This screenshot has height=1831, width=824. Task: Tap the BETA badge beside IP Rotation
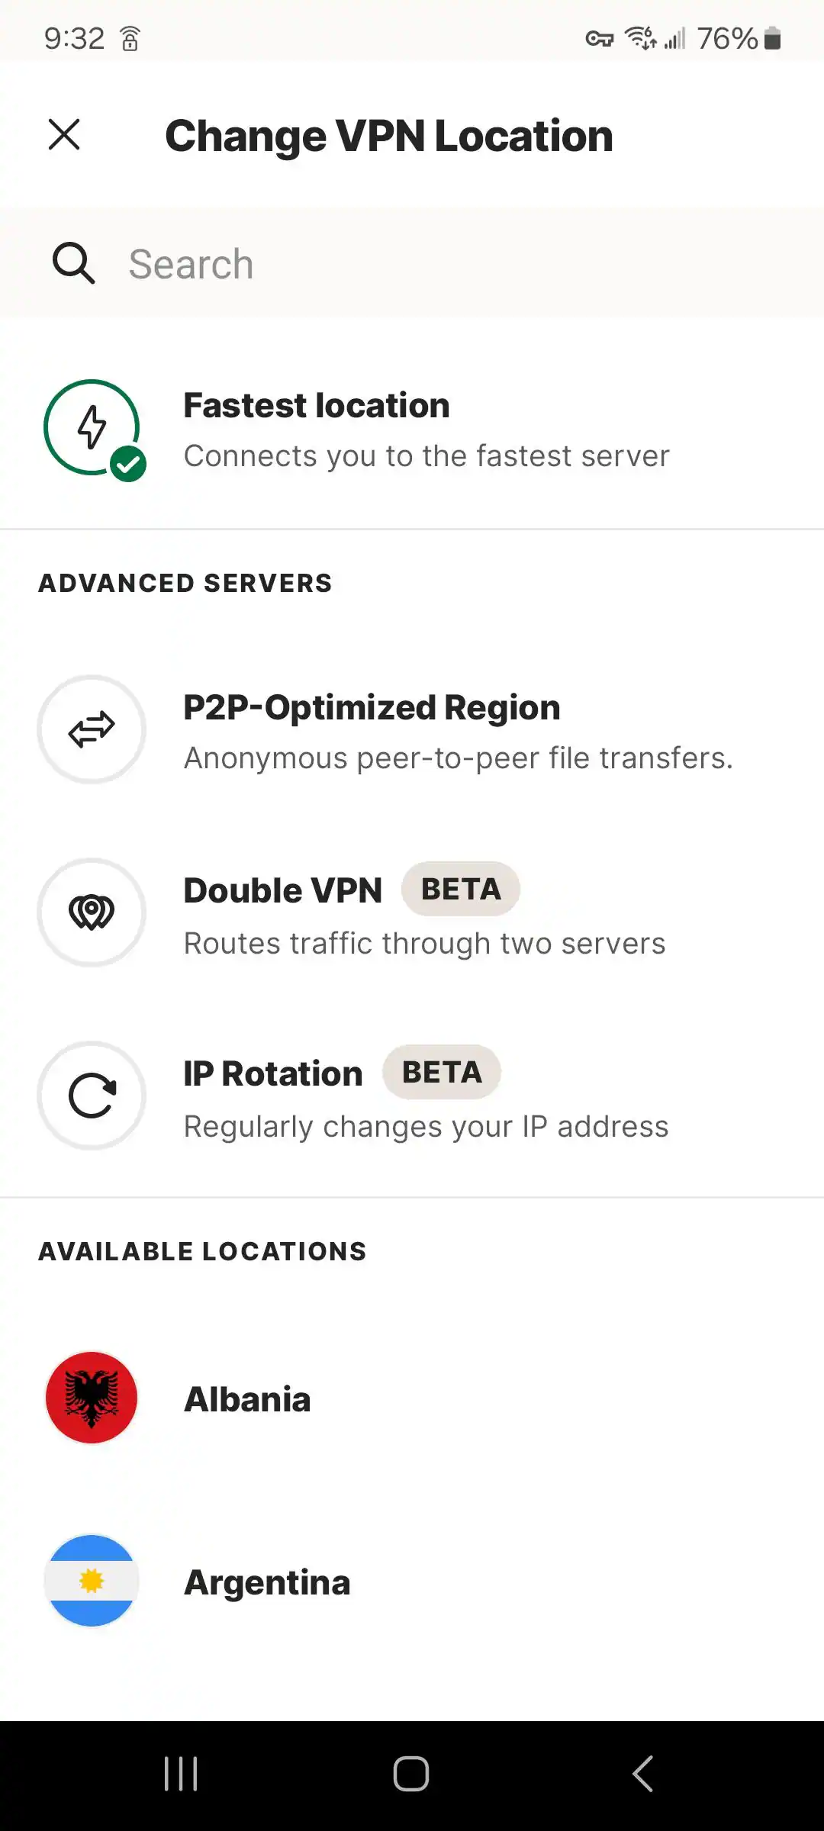[442, 1073]
